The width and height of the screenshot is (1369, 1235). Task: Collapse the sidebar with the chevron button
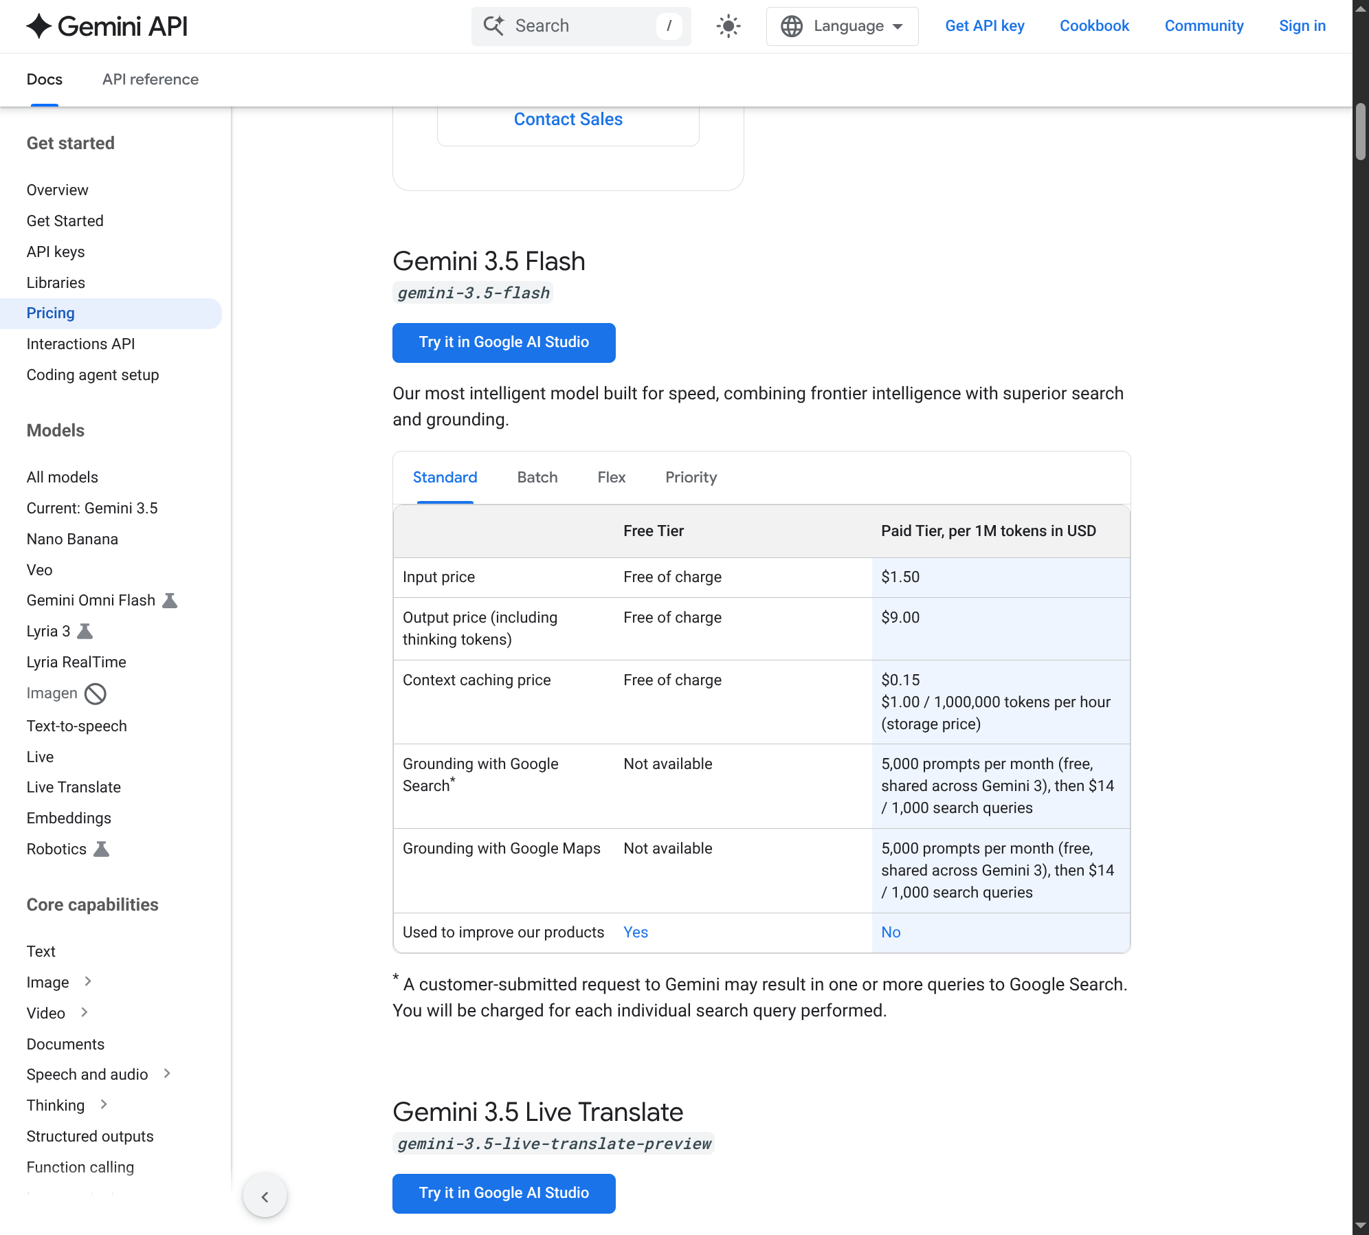pyautogui.click(x=265, y=1197)
